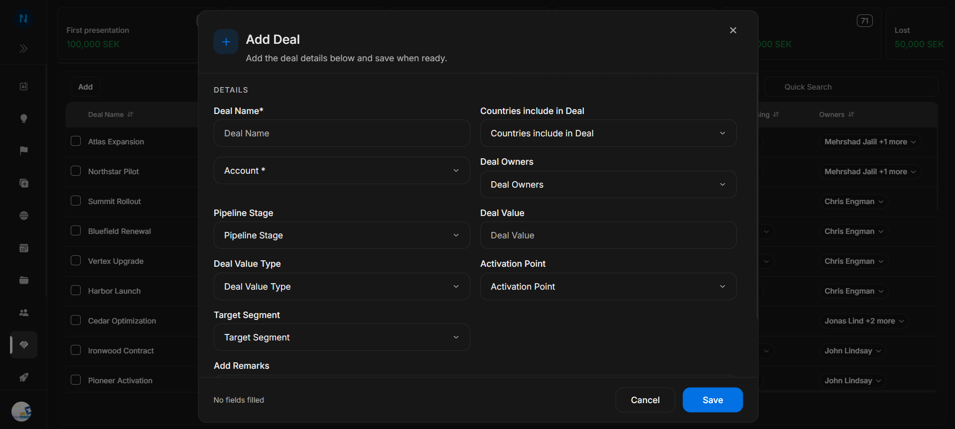
Task: Click the Cedar Optimization deal name
Action: (x=122, y=321)
